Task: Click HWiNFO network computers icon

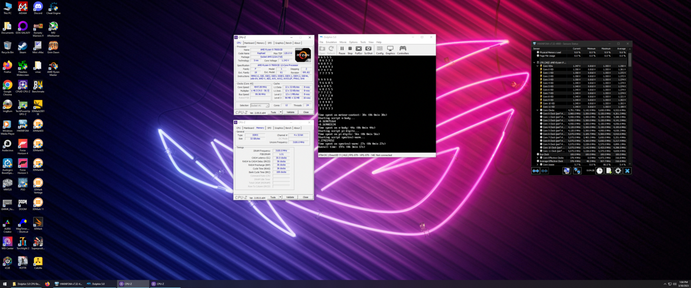Action: (577, 171)
